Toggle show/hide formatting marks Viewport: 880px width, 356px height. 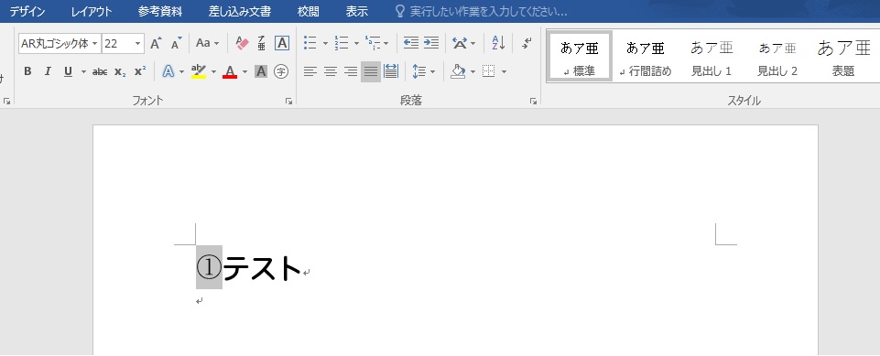pos(527,43)
